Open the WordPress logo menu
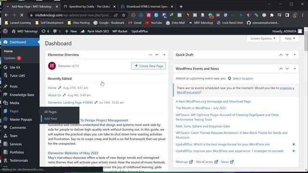 click(5, 31)
